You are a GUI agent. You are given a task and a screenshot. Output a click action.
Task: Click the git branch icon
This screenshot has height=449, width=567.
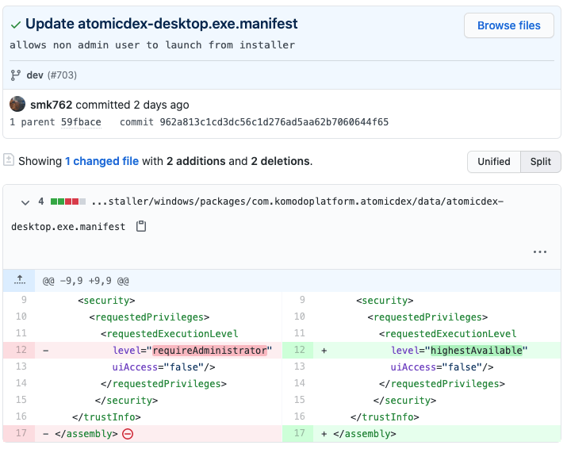point(16,75)
